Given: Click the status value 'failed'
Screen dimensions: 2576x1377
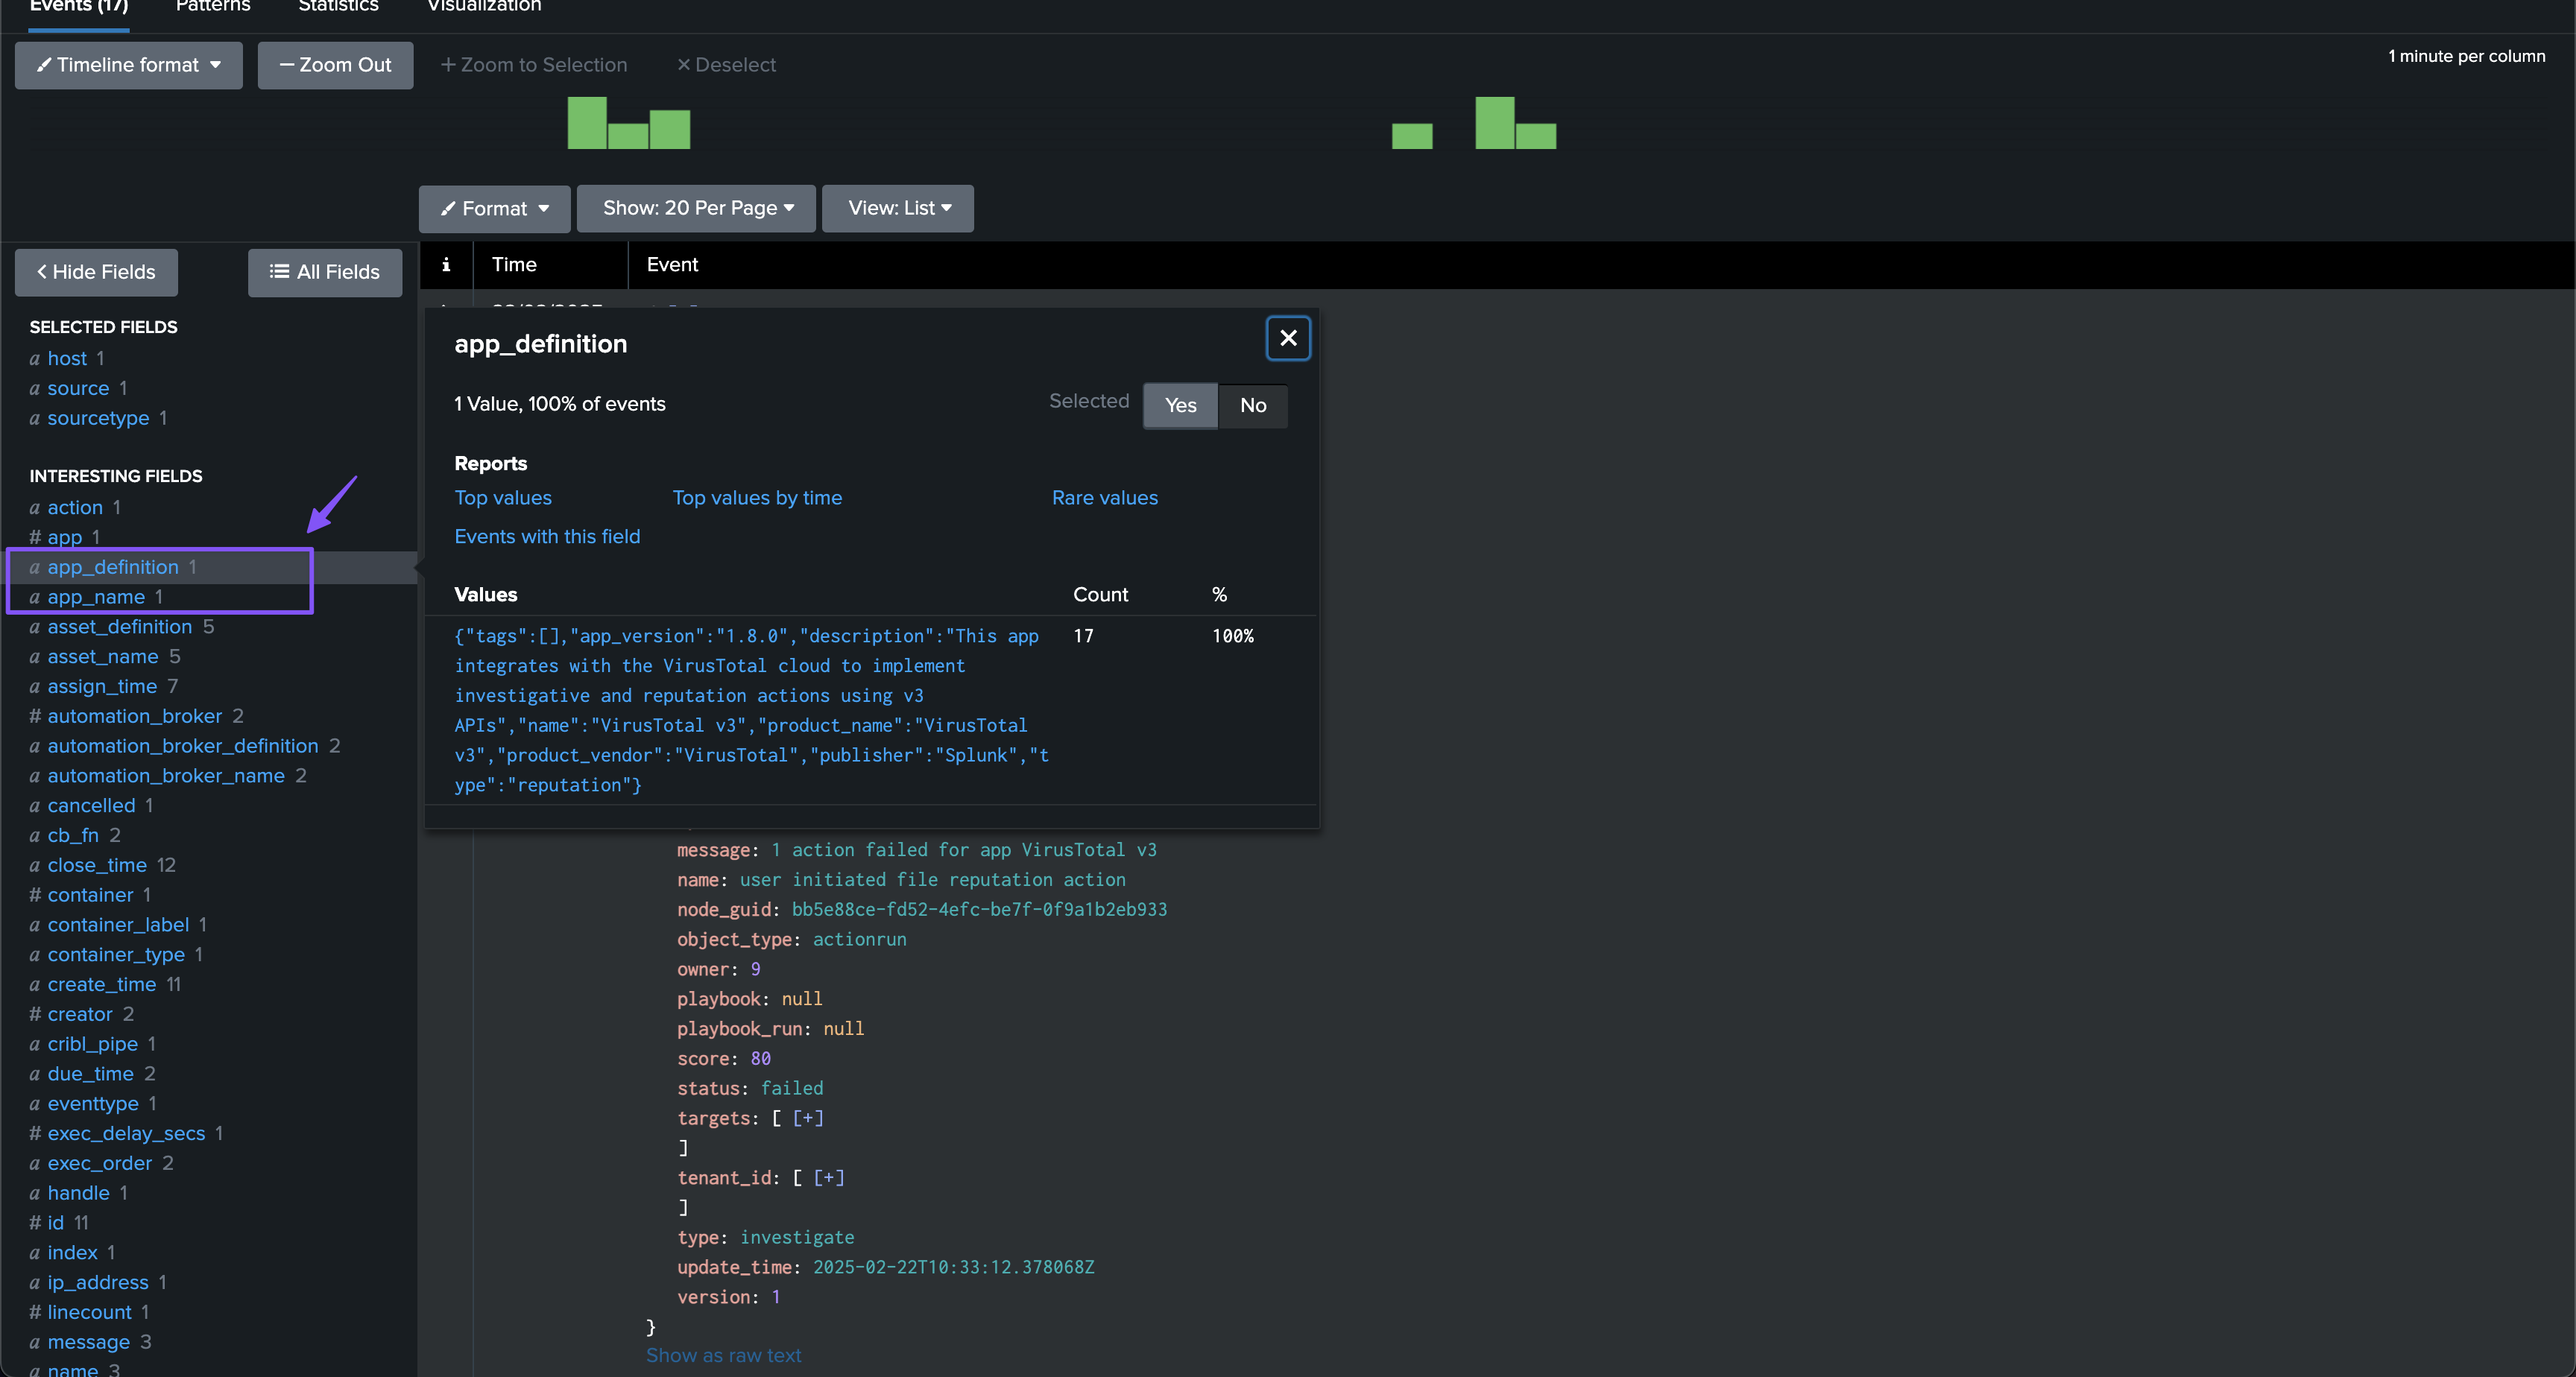Looking at the screenshot, I should 792,1088.
